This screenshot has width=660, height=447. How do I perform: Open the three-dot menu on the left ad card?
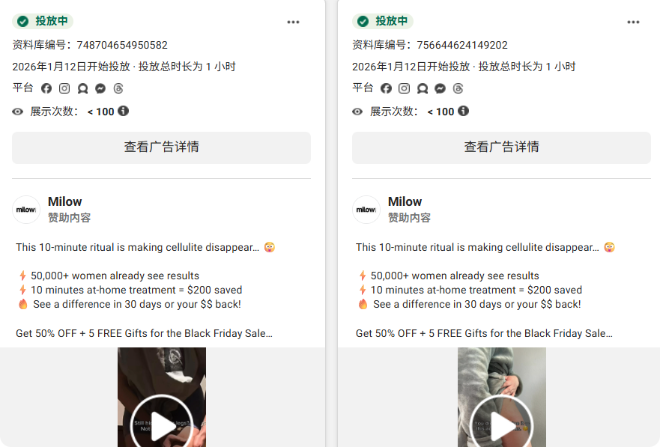click(293, 22)
